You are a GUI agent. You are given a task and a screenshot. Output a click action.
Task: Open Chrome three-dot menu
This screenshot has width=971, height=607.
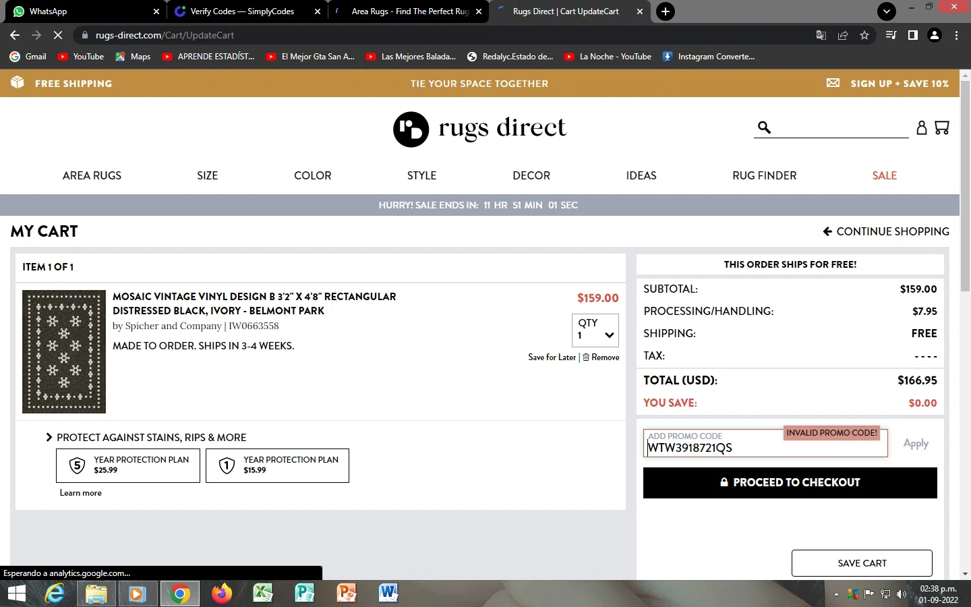tap(956, 35)
